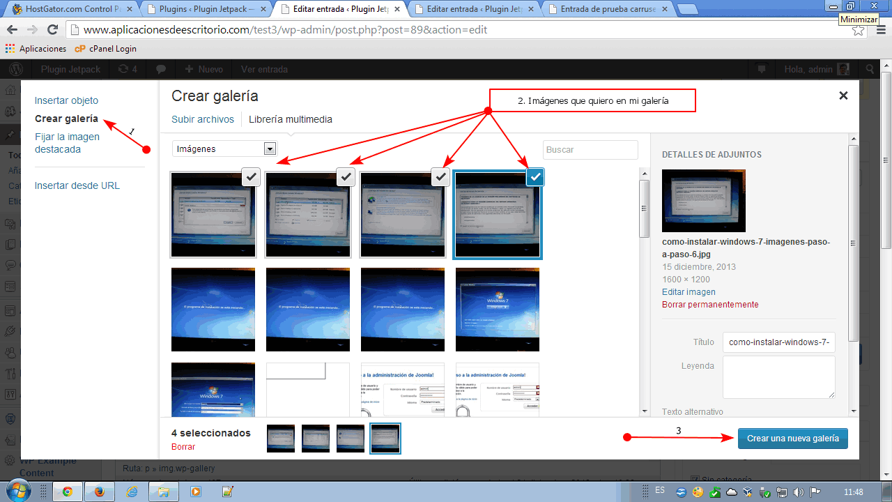
Task: Click the Borrar permanentemente link
Action: coord(710,305)
